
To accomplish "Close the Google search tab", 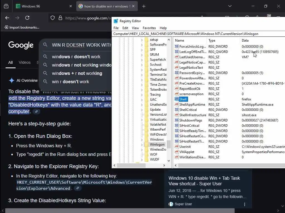I will pyautogui.click(x=133, y=6).
